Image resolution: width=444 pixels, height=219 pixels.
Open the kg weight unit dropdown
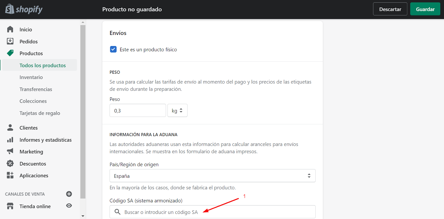177,110
